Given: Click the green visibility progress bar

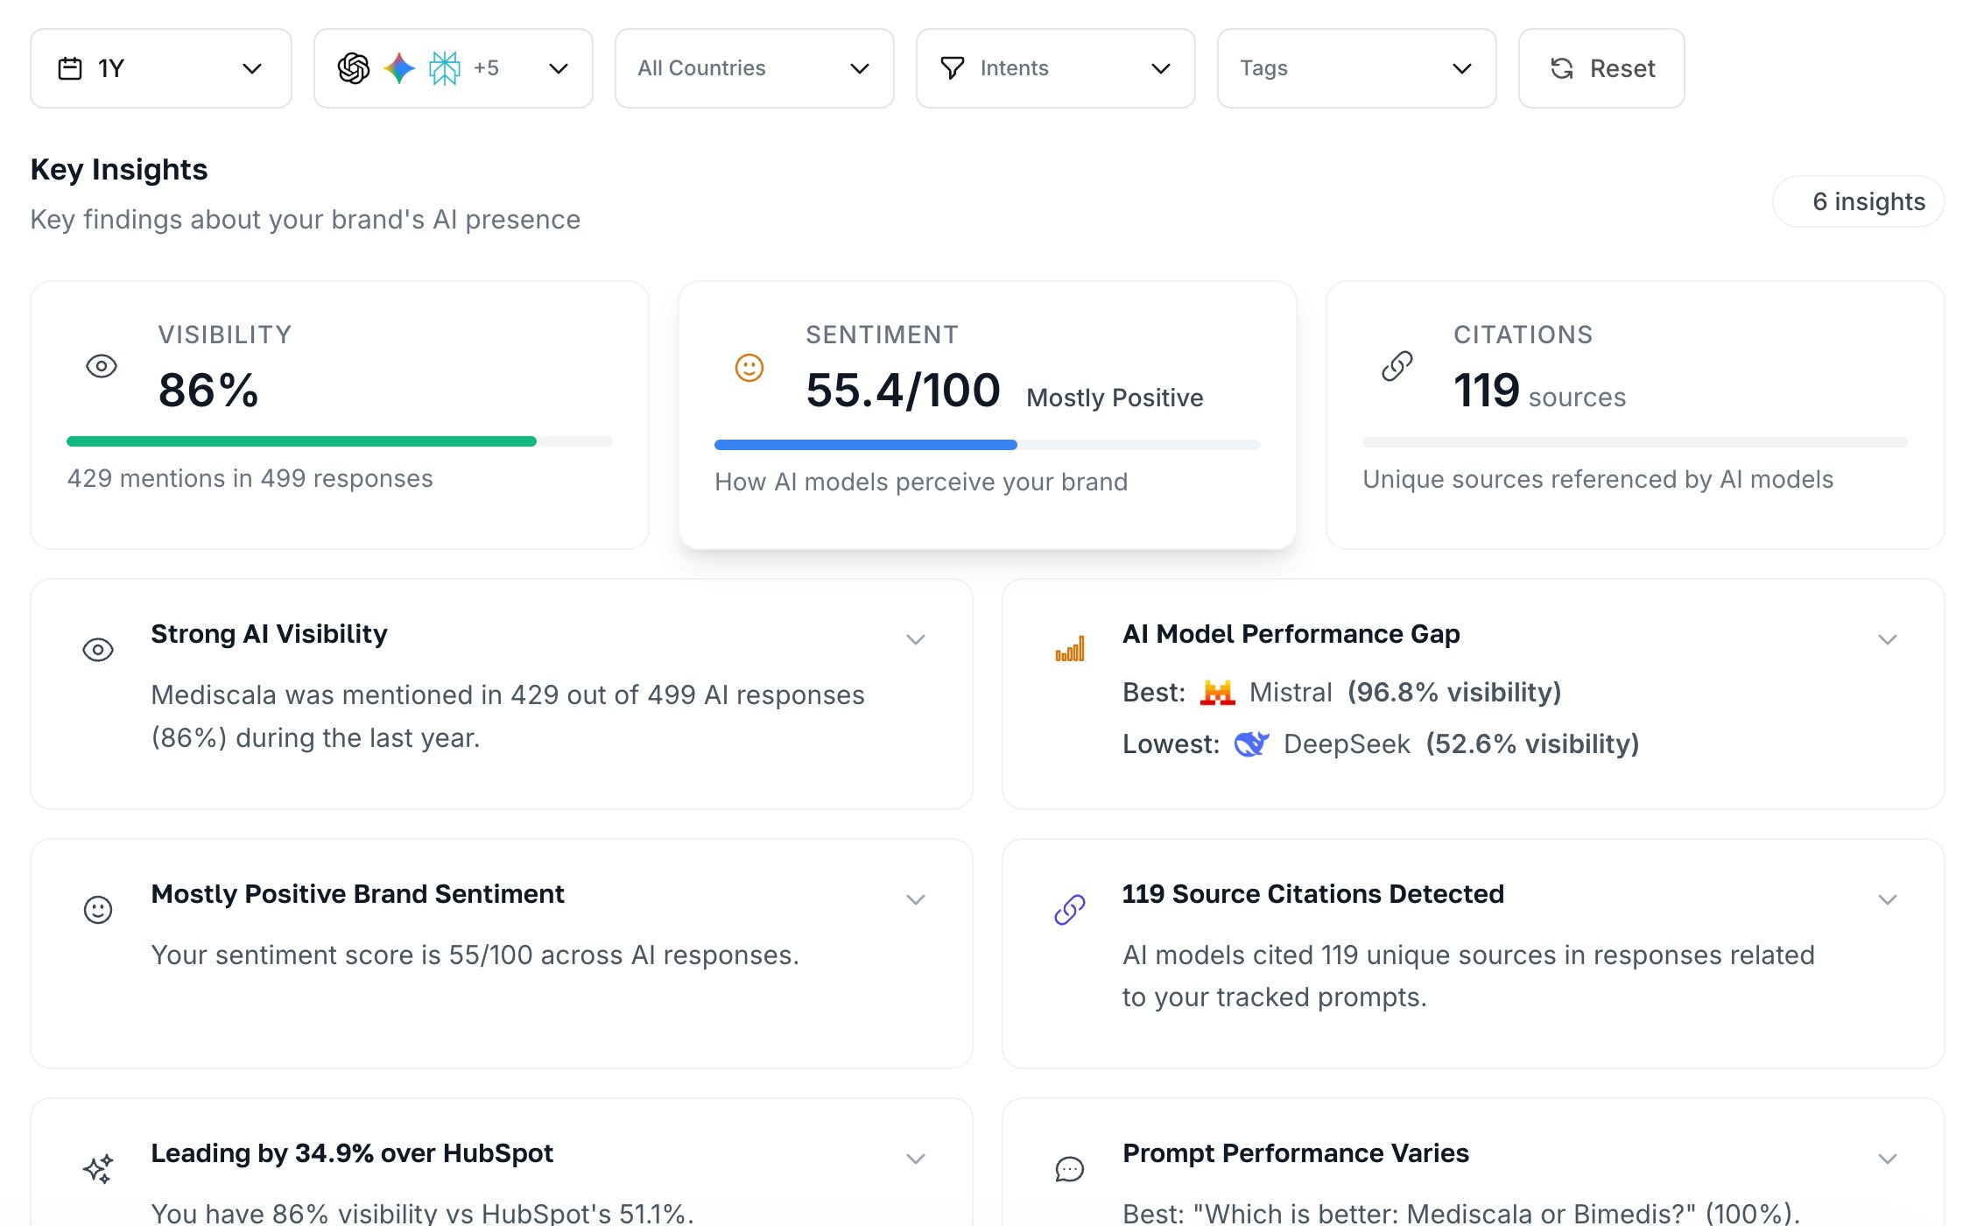Looking at the screenshot, I should pos(302,441).
